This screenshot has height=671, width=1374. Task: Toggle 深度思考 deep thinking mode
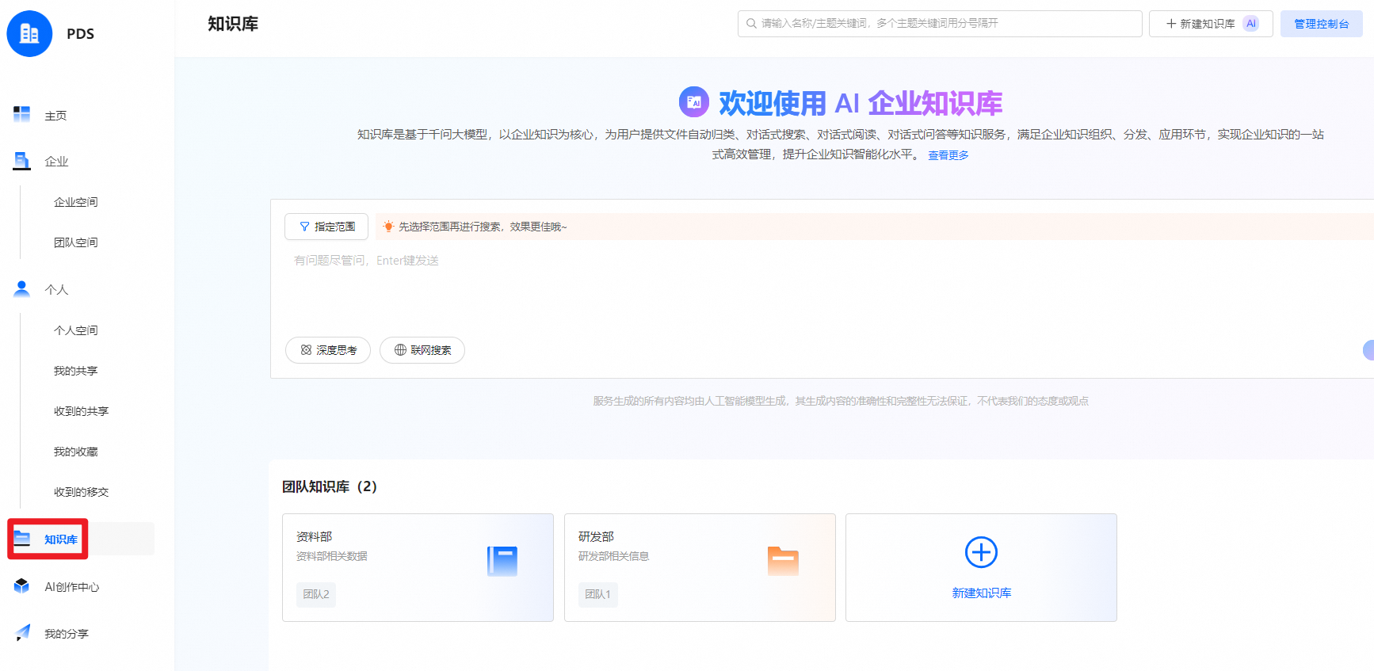click(328, 350)
